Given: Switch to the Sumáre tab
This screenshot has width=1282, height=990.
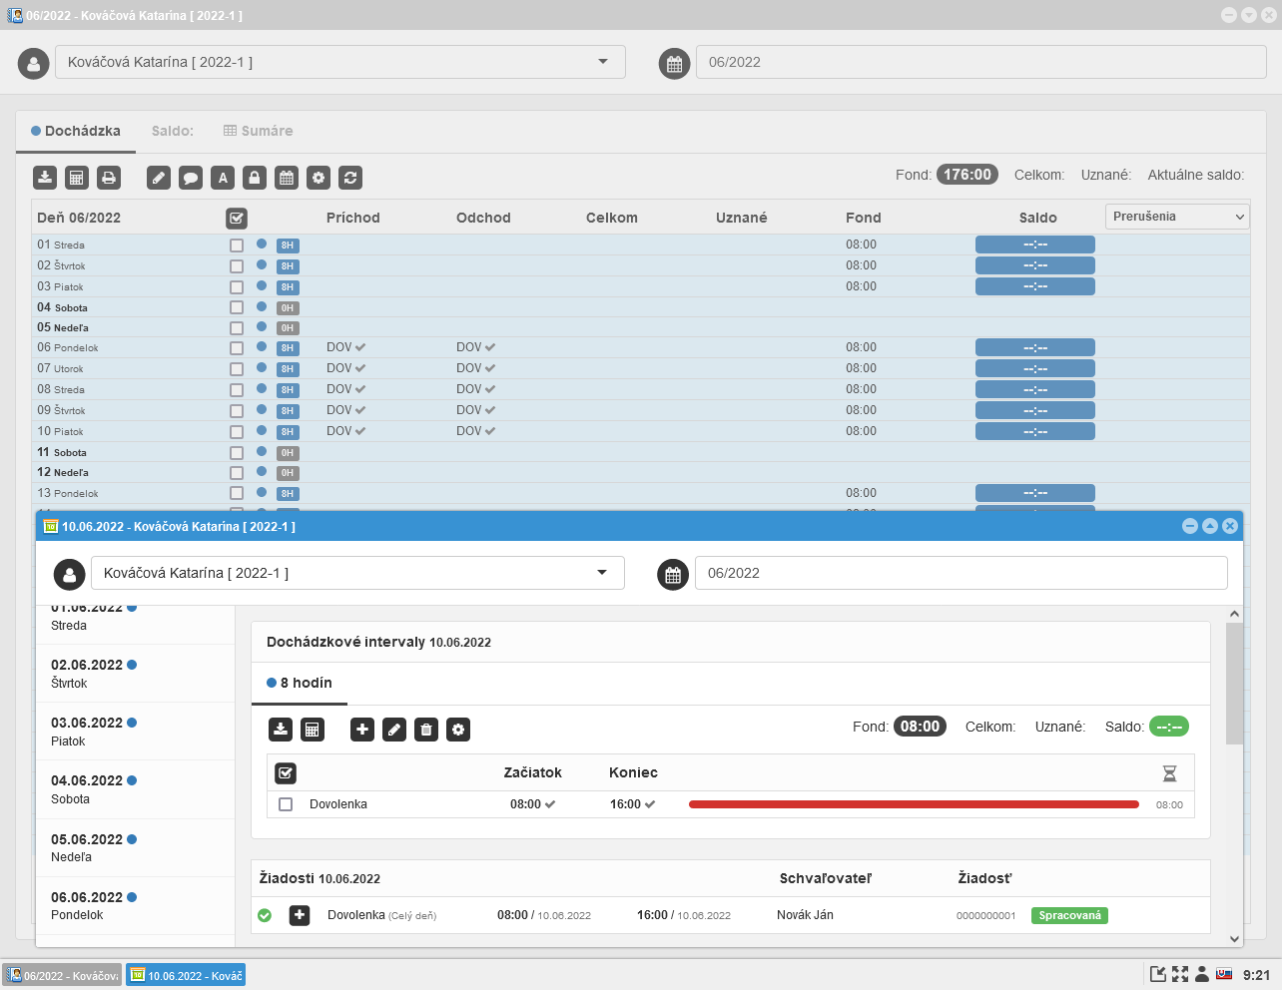Looking at the screenshot, I should coord(258,131).
